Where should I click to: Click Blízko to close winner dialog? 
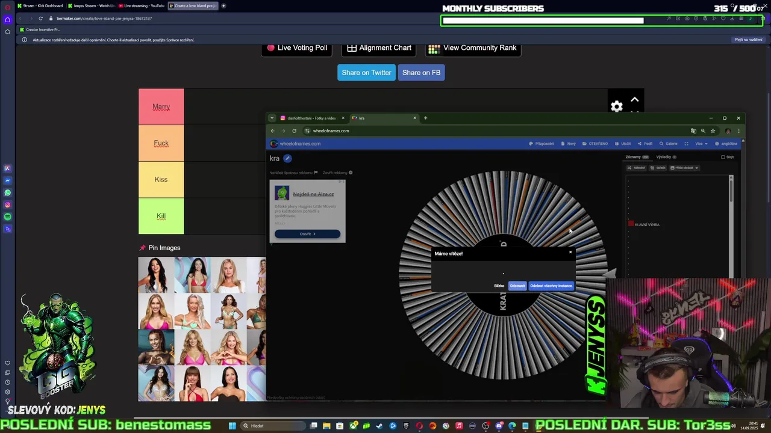(x=499, y=286)
